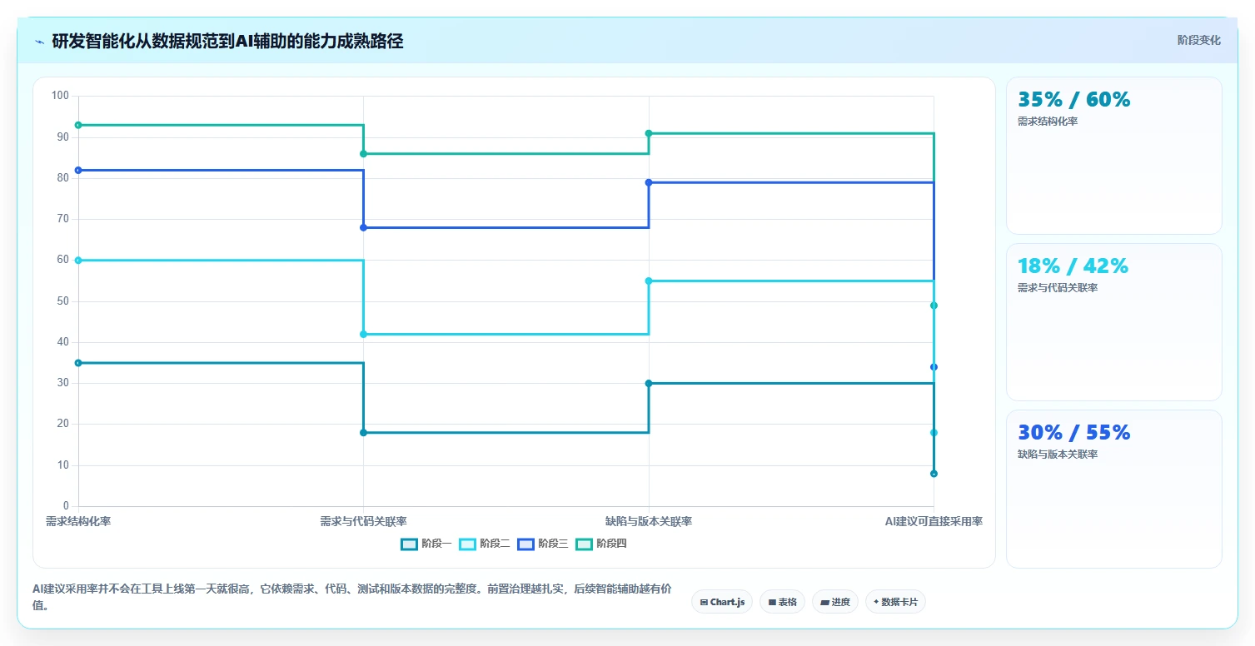Click the 18% / 42% card value

pyautogui.click(x=1073, y=266)
